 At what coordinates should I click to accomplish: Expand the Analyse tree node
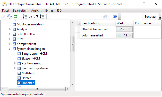point(10,29)
